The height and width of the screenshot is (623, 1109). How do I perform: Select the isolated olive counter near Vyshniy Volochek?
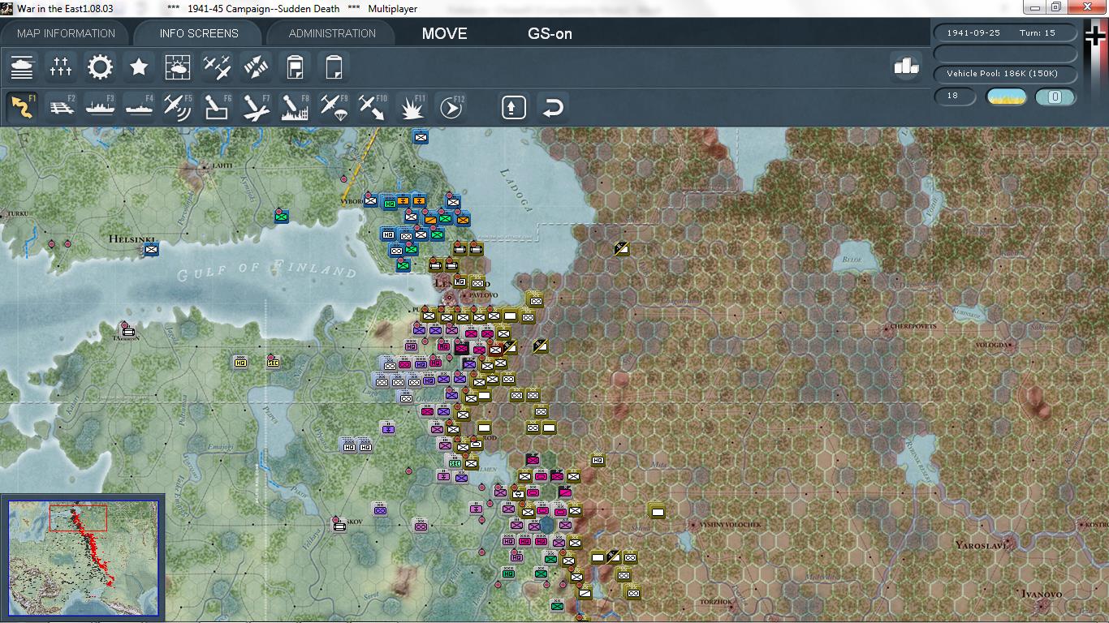click(x=658, y=511)
